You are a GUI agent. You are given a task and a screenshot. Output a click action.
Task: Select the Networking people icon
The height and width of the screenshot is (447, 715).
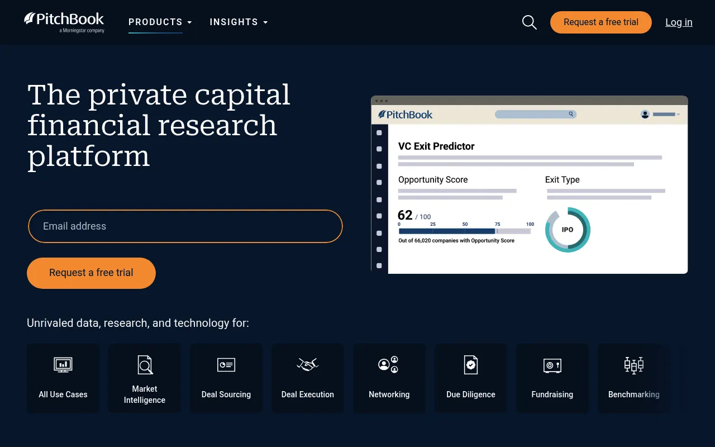click(389, 365)
